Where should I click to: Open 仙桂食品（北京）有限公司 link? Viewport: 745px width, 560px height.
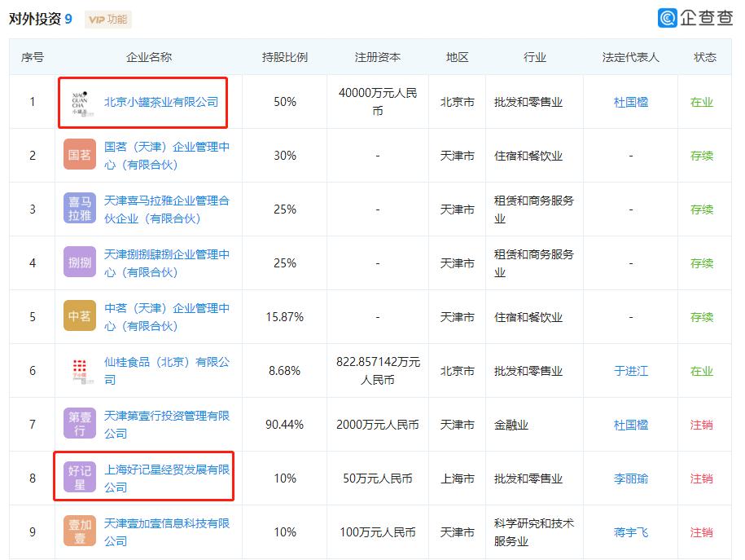[x=167, y=371]
